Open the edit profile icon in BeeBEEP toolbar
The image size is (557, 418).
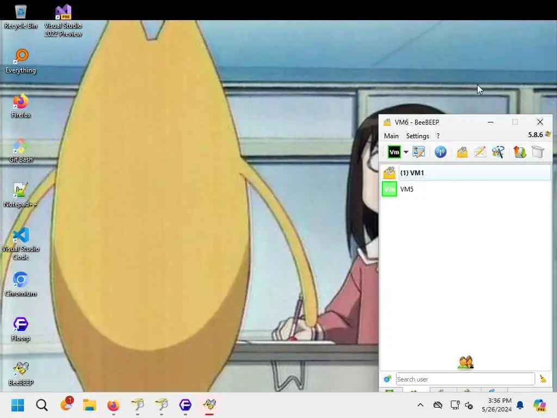419,152
